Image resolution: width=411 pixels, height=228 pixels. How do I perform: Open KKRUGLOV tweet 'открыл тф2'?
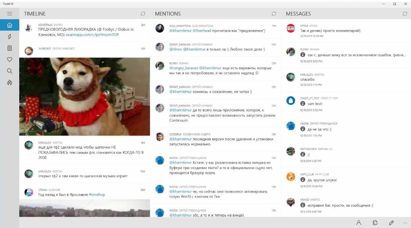[x=84, y=174]
